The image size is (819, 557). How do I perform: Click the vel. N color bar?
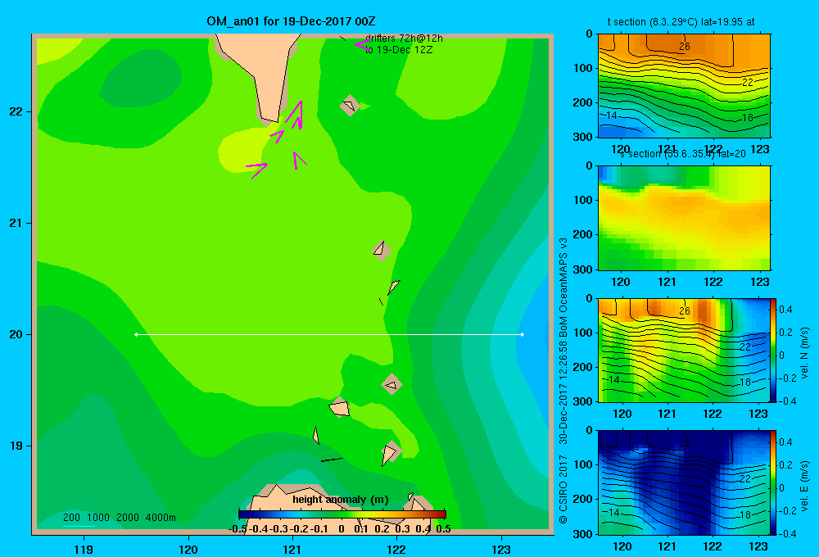point(774,350)
